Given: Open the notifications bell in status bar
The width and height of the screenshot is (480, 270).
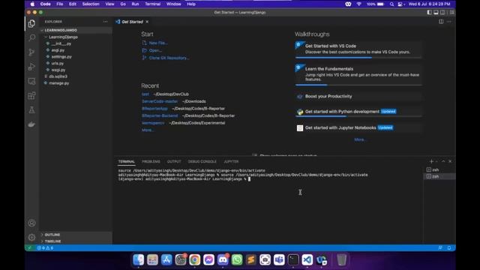Looking at the screenshot, I should pyautogui.click(x=449, y=248).
